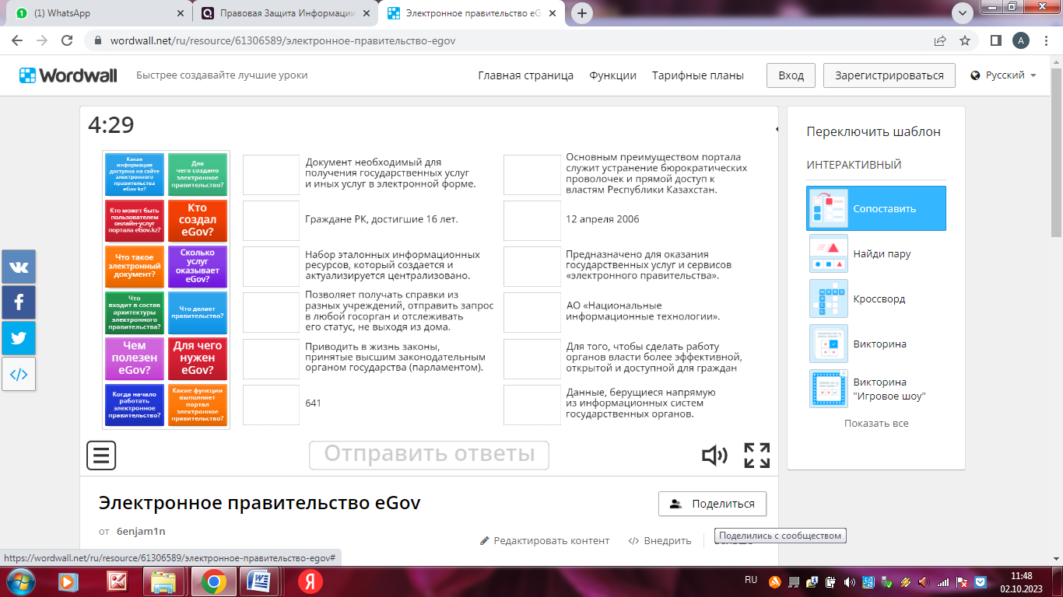The image size is (1063, 597).
Task: Pick tile "Что входит в состав архитектуры"
Action: [135, 312]
